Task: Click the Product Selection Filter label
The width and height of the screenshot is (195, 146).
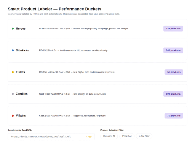Action: pyautogui.click(x=112, y=130)
